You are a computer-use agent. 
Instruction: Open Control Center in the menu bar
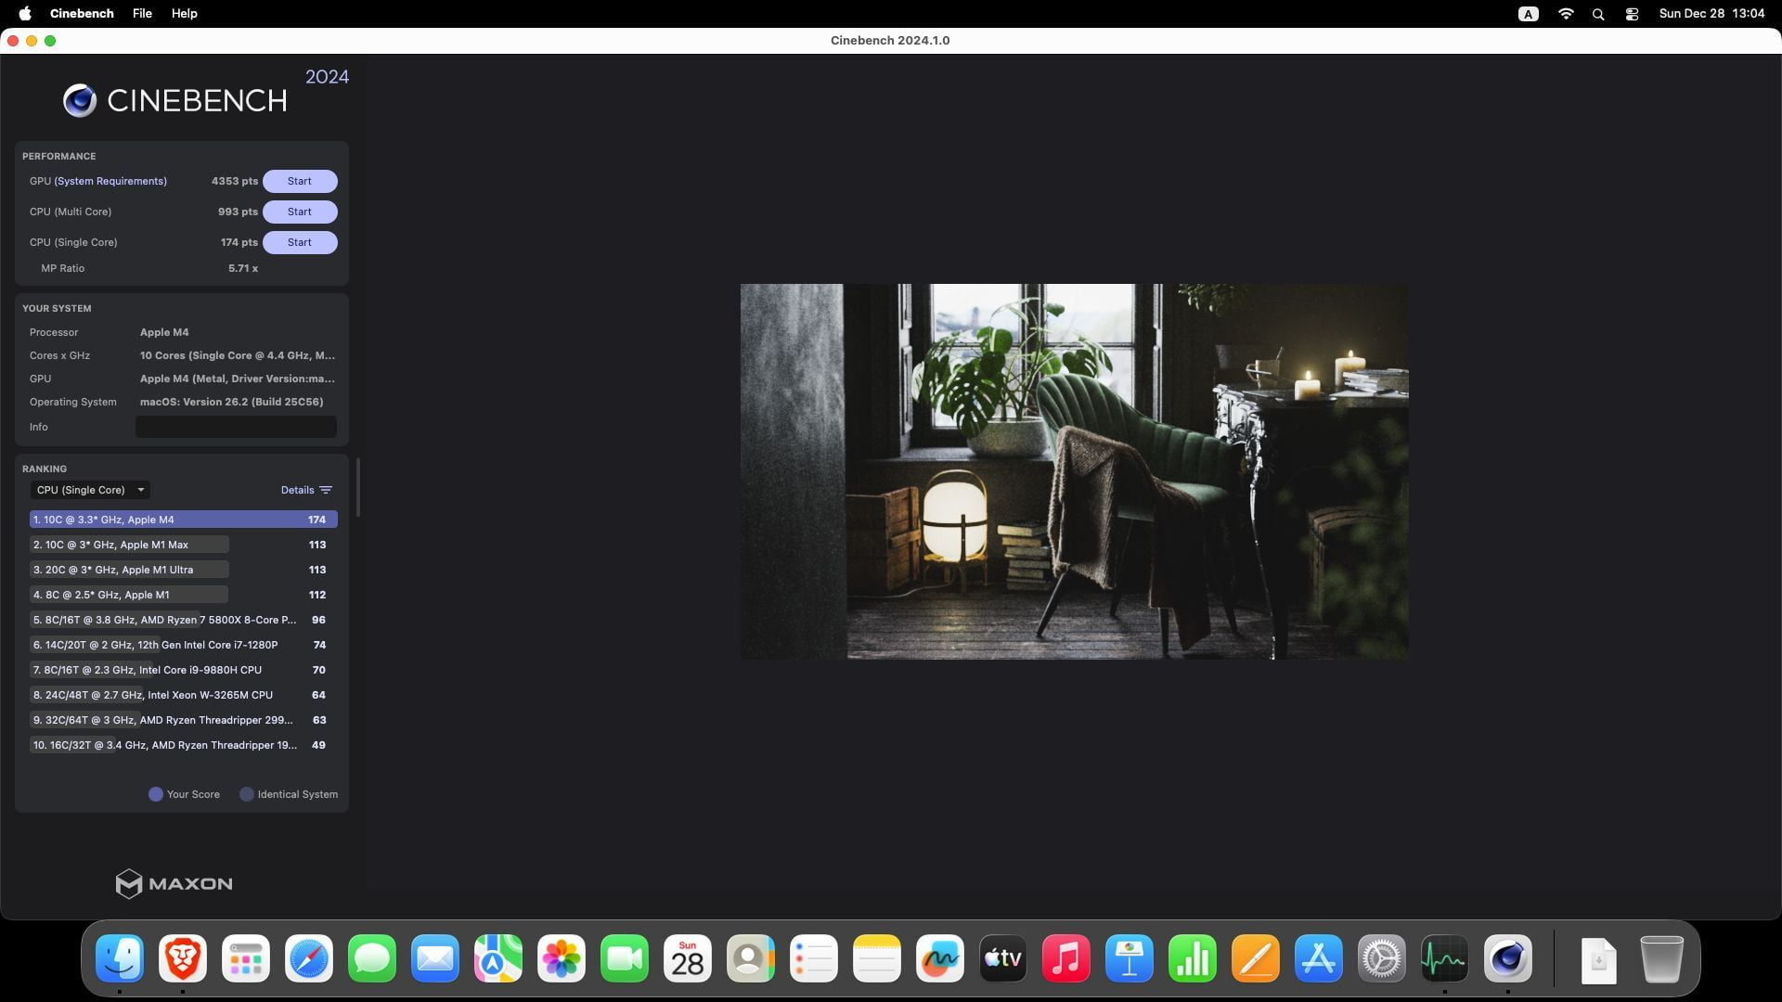coord(1632,14)
